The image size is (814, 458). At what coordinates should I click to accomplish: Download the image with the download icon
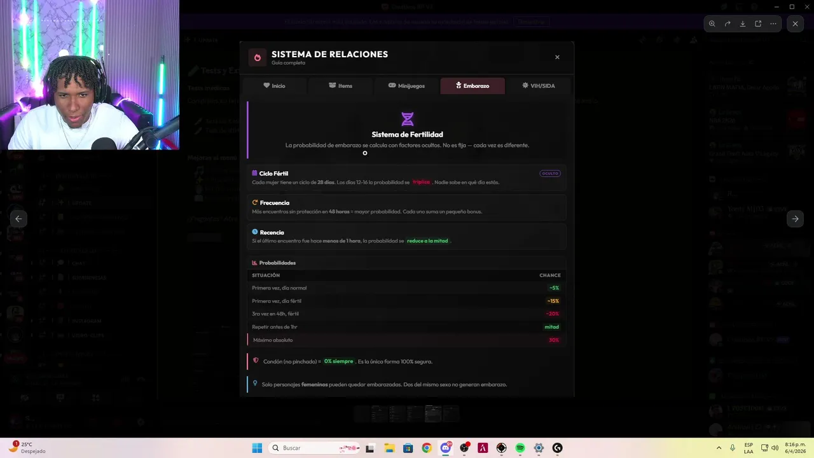(x=743, y=24)
